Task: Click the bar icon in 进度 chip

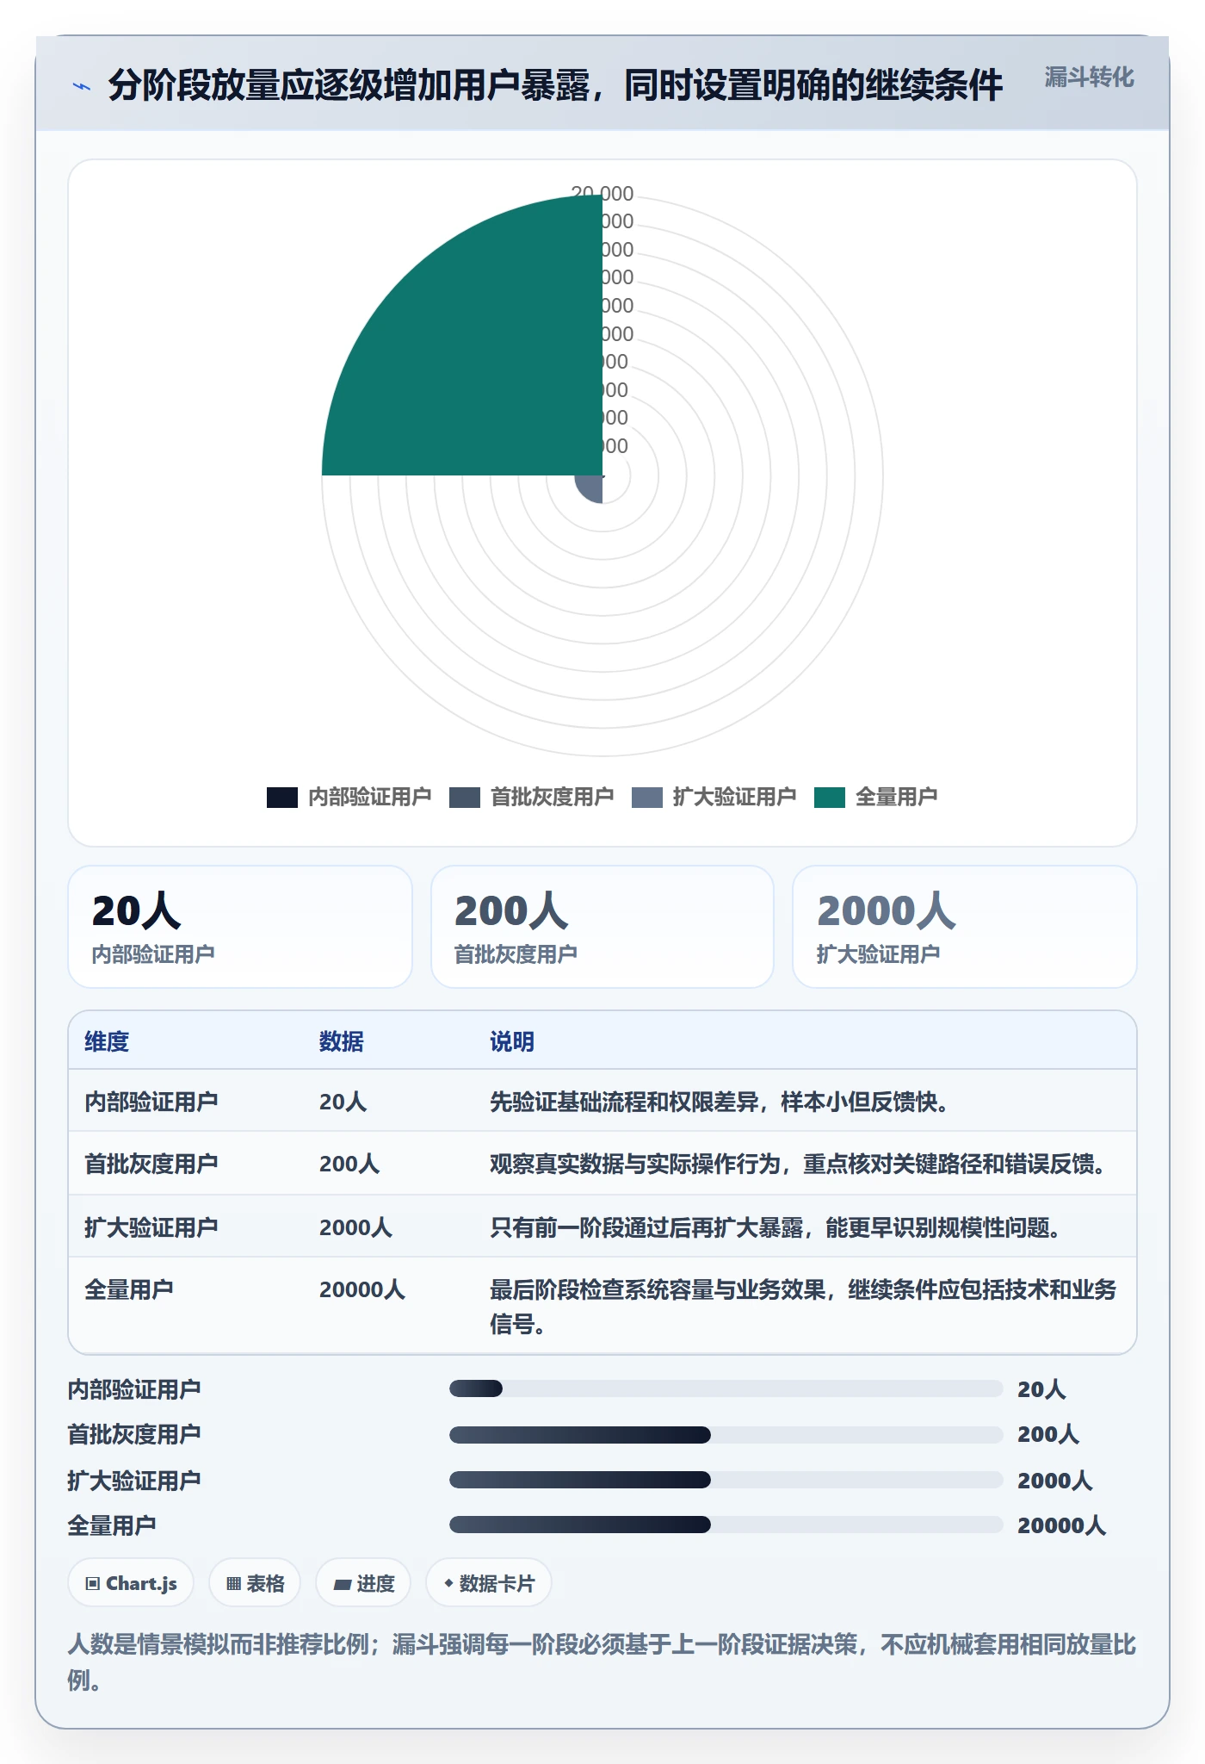Action: (x=342, y=1584)
